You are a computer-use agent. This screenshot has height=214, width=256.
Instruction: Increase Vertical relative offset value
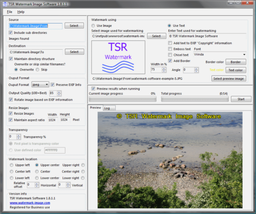click(x=68, y=184)
